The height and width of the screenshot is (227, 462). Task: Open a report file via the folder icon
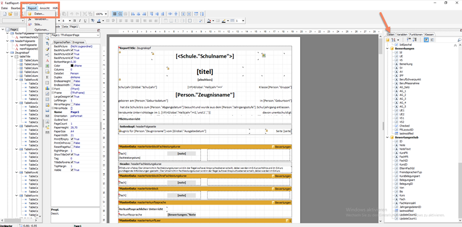click(10, 14)
